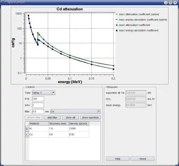This screenshot has width=179, height=166.
Task: Click the show spectrum button
Action: click(x=90, y=118)
